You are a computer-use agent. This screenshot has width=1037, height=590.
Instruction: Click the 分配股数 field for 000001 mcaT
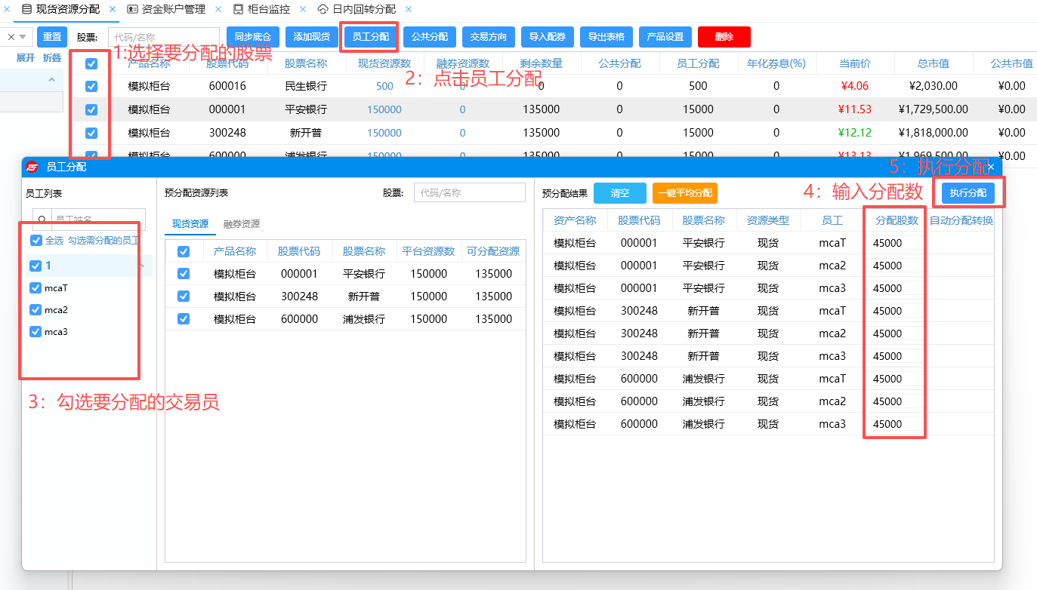[x=894, y=243]
